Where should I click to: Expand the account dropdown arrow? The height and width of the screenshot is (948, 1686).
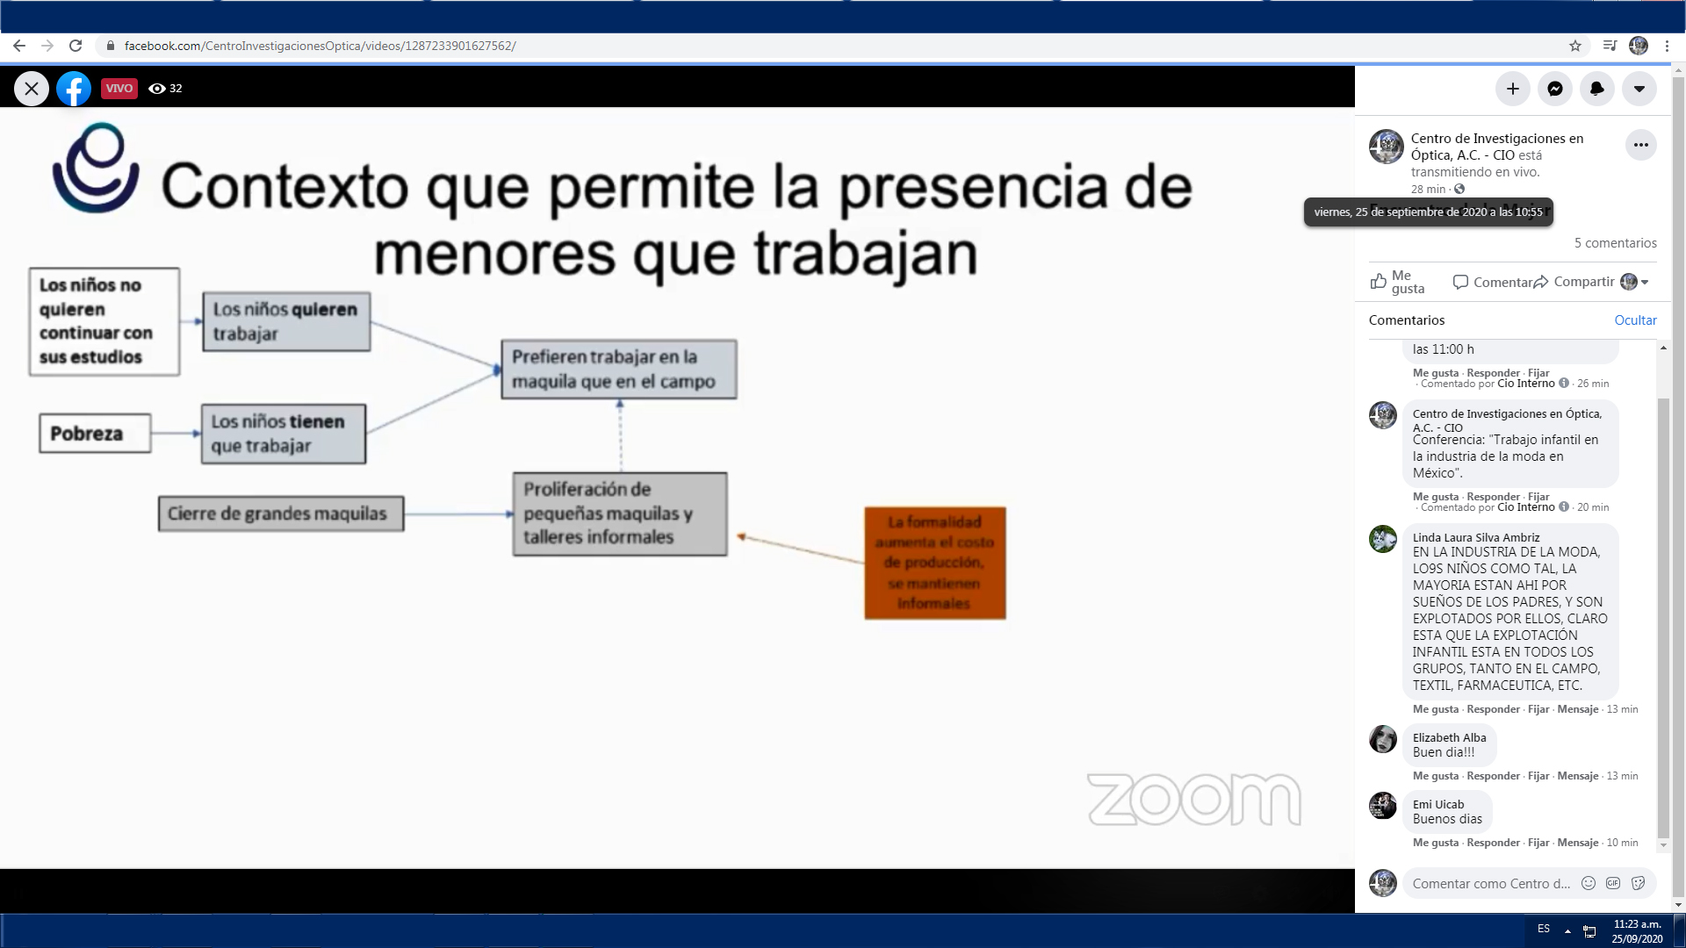[1639, 89]
